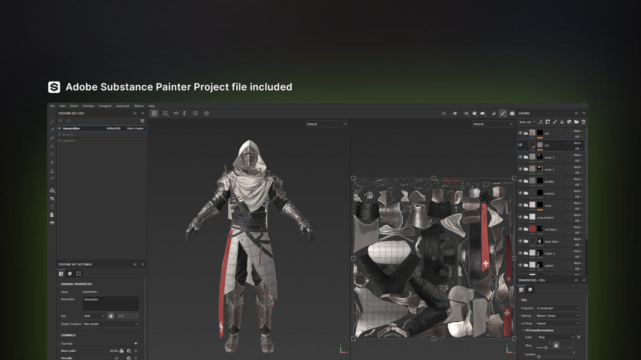Open the Size 4096 dropdown
Viewport: 641px width, 360px height.
click(94, 315)
